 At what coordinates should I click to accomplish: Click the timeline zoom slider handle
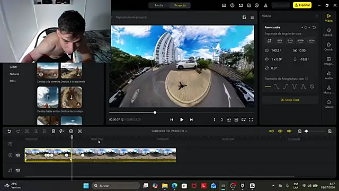click(306, 131)
